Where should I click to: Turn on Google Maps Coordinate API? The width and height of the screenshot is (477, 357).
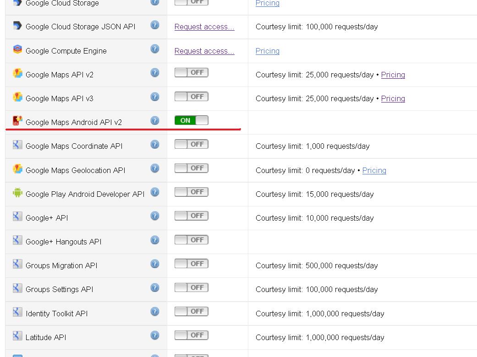(x=192, y=144)
